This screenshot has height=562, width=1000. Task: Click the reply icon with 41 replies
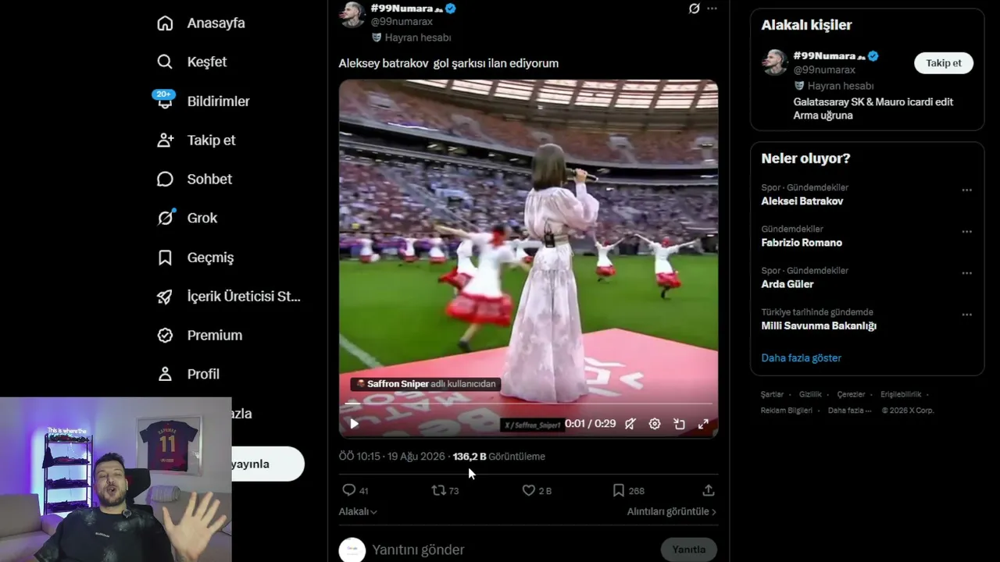pyautogui.click(x=355, y=490)
